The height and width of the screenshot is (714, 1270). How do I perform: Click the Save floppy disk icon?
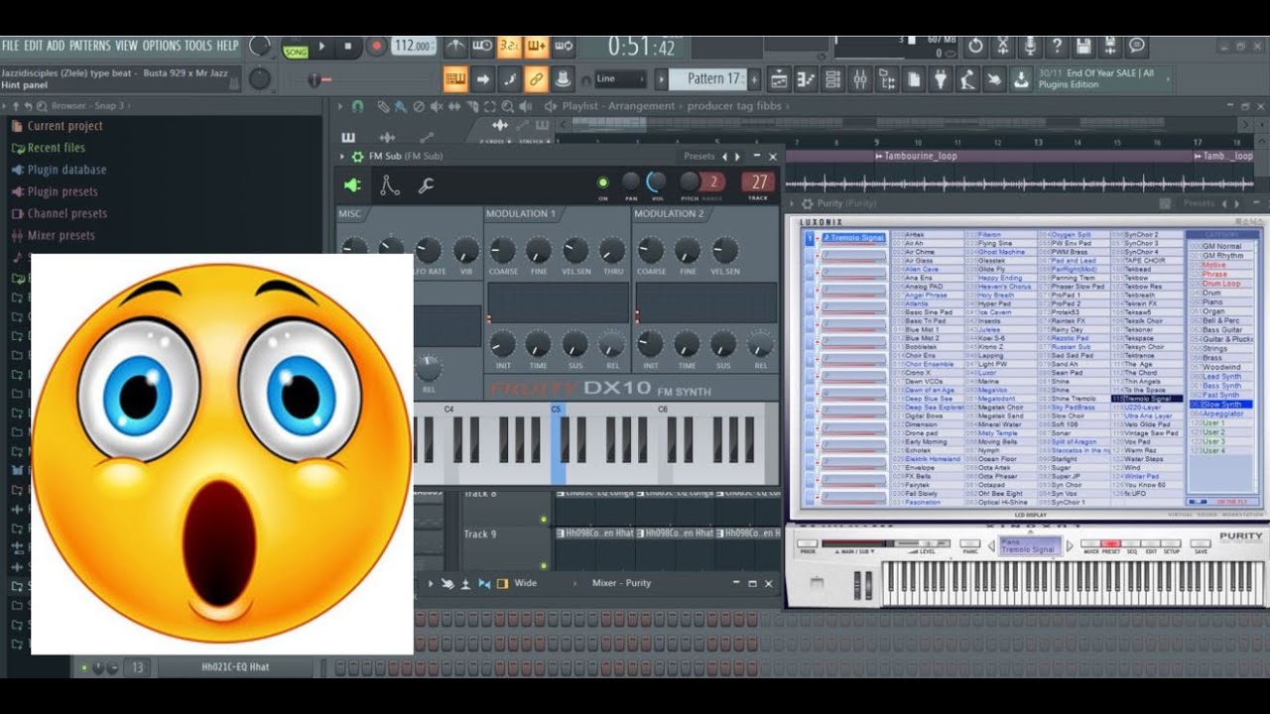point(1083,46)
